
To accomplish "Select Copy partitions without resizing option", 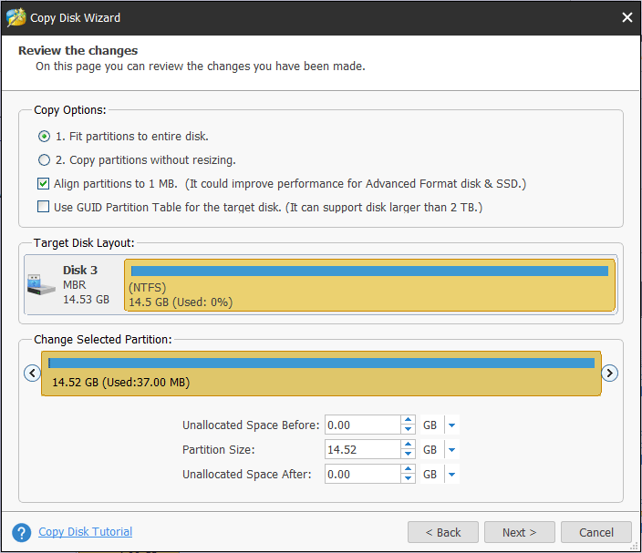I will [x=44, y=160].
